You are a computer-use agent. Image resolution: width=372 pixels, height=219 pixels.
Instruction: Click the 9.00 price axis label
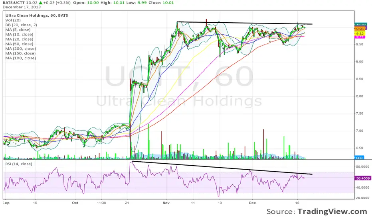359,62
